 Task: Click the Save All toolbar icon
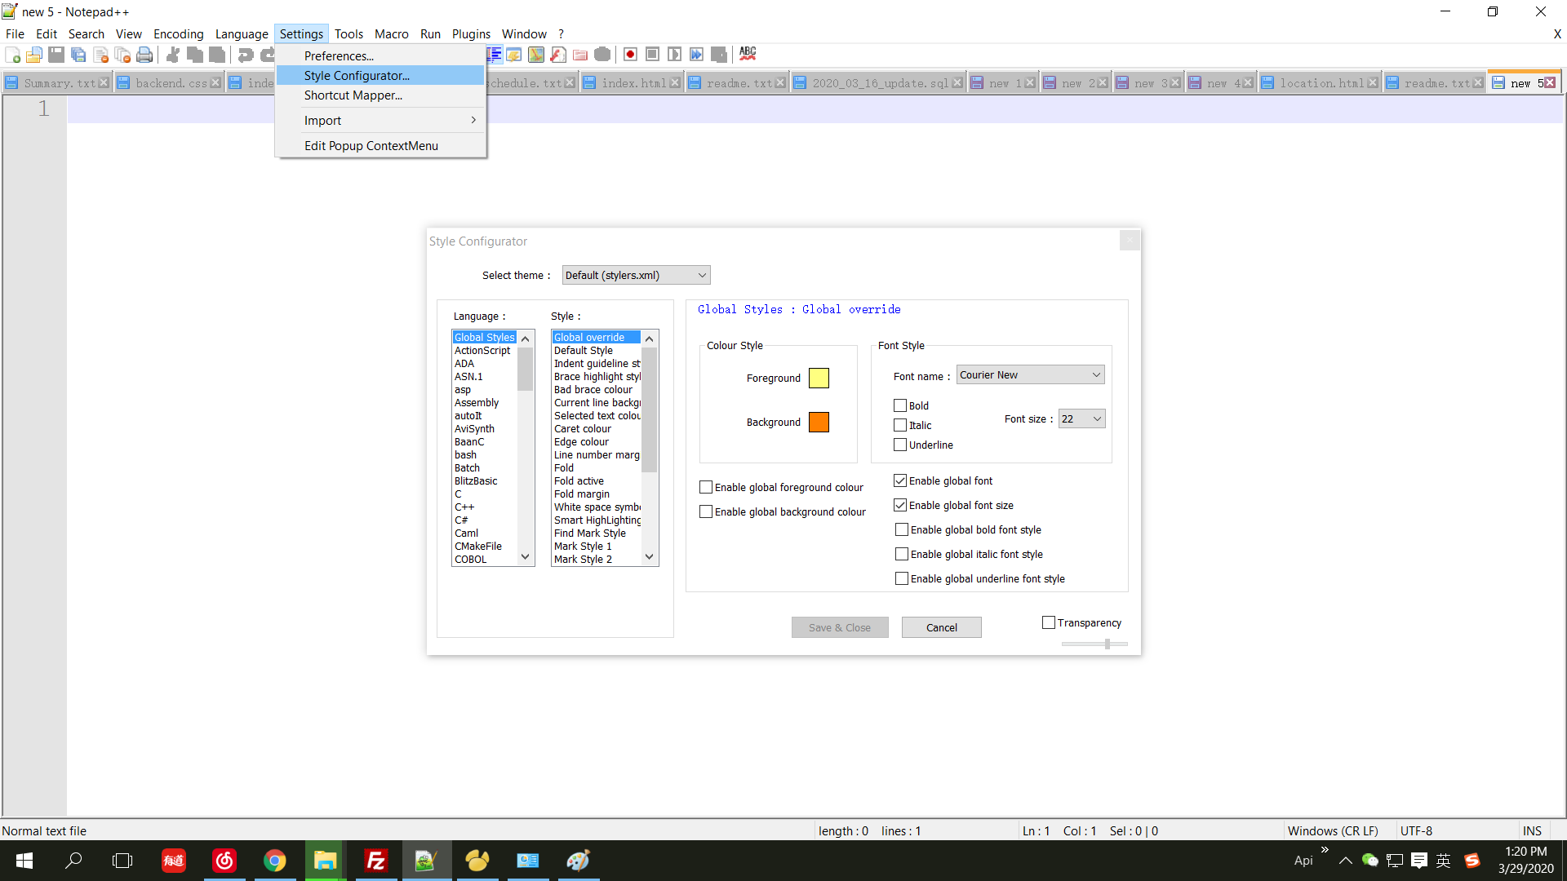78,55
